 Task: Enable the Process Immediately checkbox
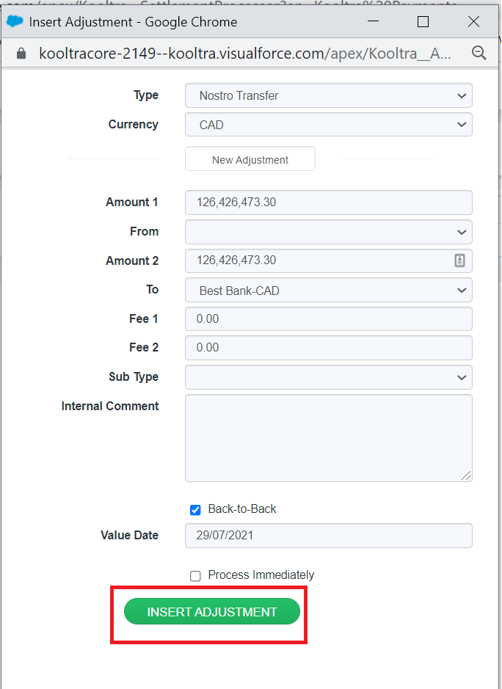pyautogui.click(x=195, y=576)
